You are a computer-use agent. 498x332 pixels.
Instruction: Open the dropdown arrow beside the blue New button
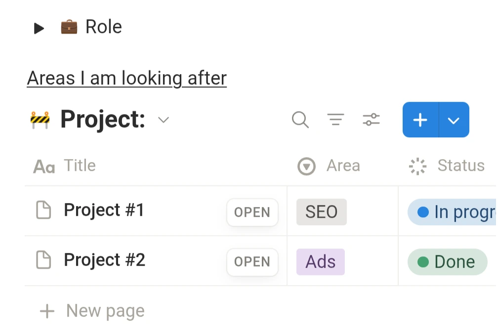(454, 120)
